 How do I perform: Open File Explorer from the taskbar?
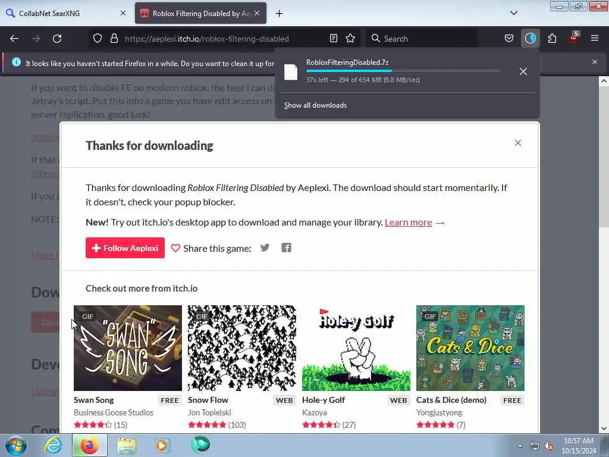click(127, 446)
